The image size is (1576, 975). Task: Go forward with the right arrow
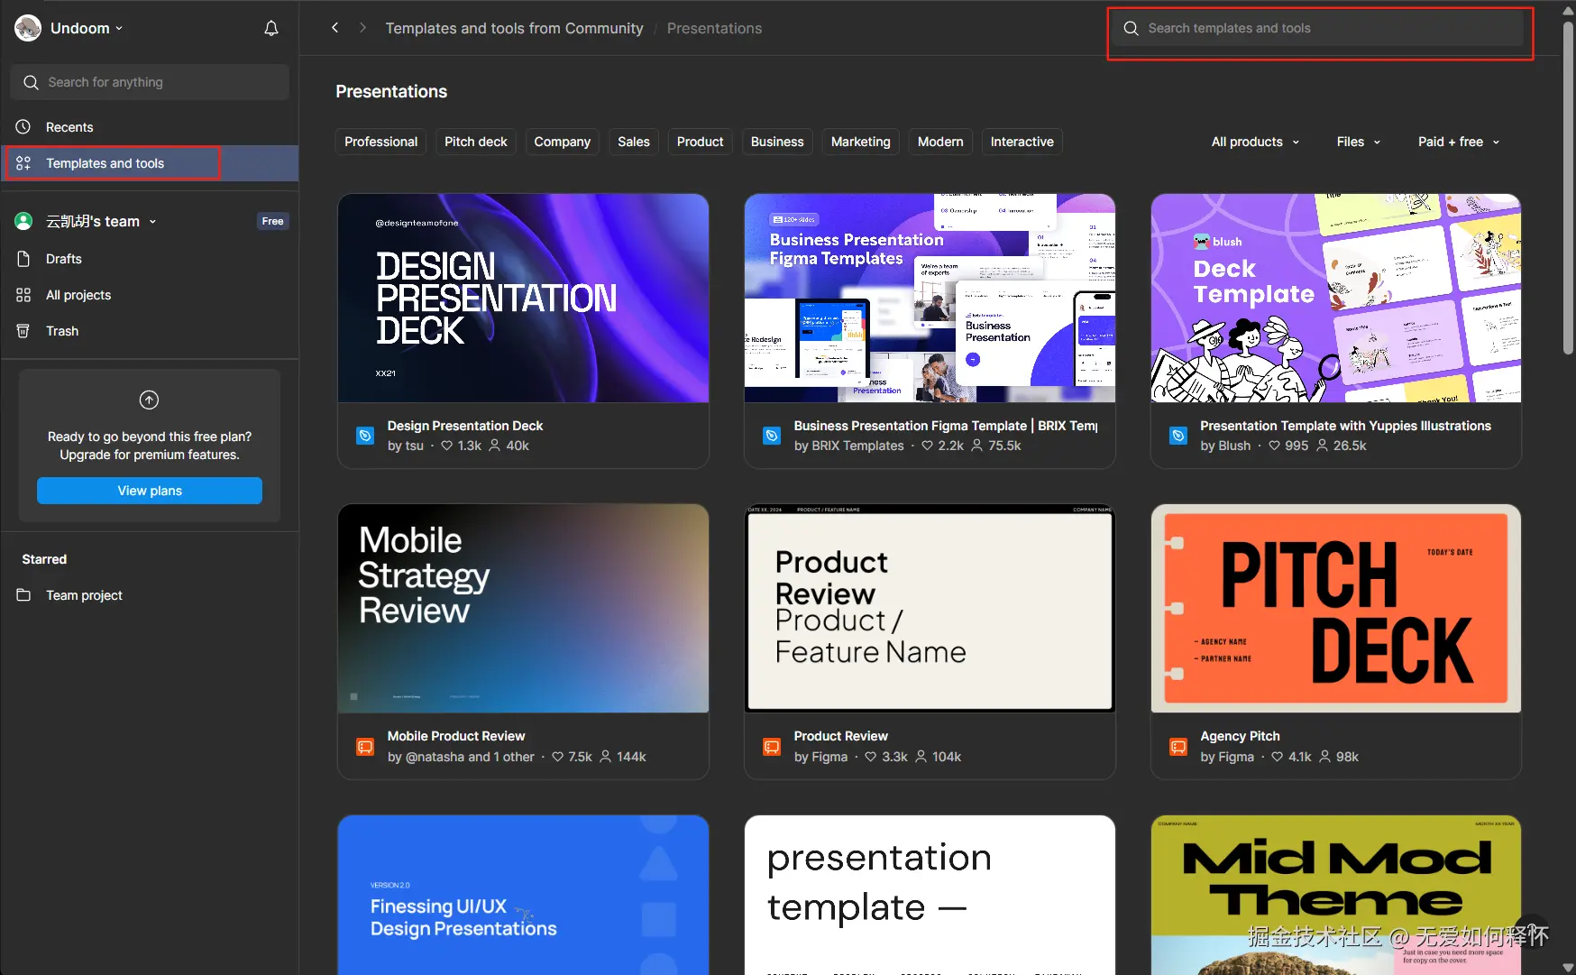tap(362, 28)
